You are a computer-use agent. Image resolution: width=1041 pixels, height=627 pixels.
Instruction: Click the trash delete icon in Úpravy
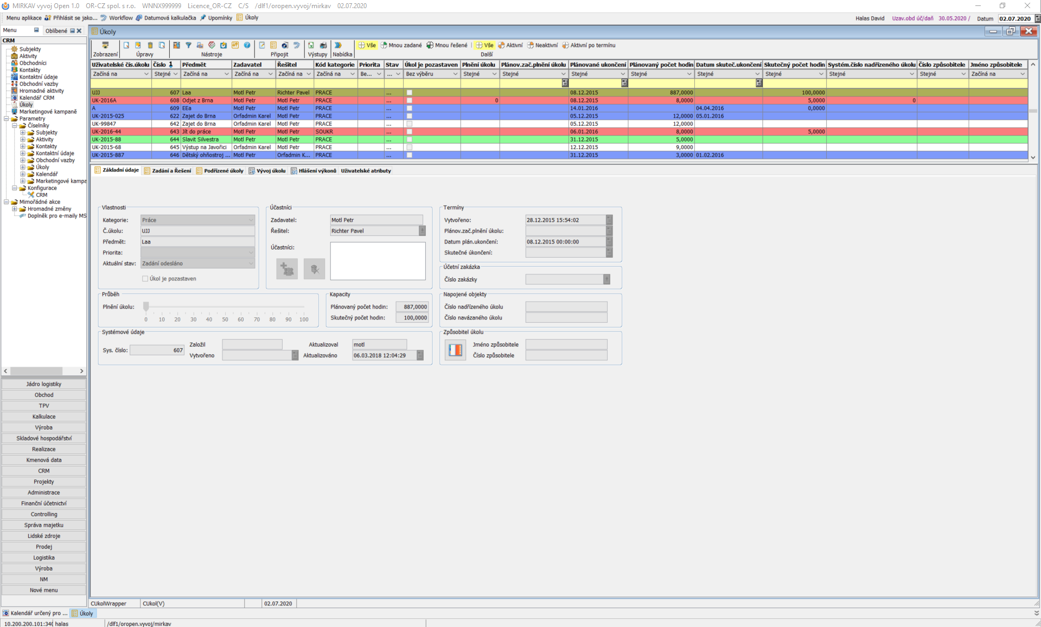[x=150, y=46]
